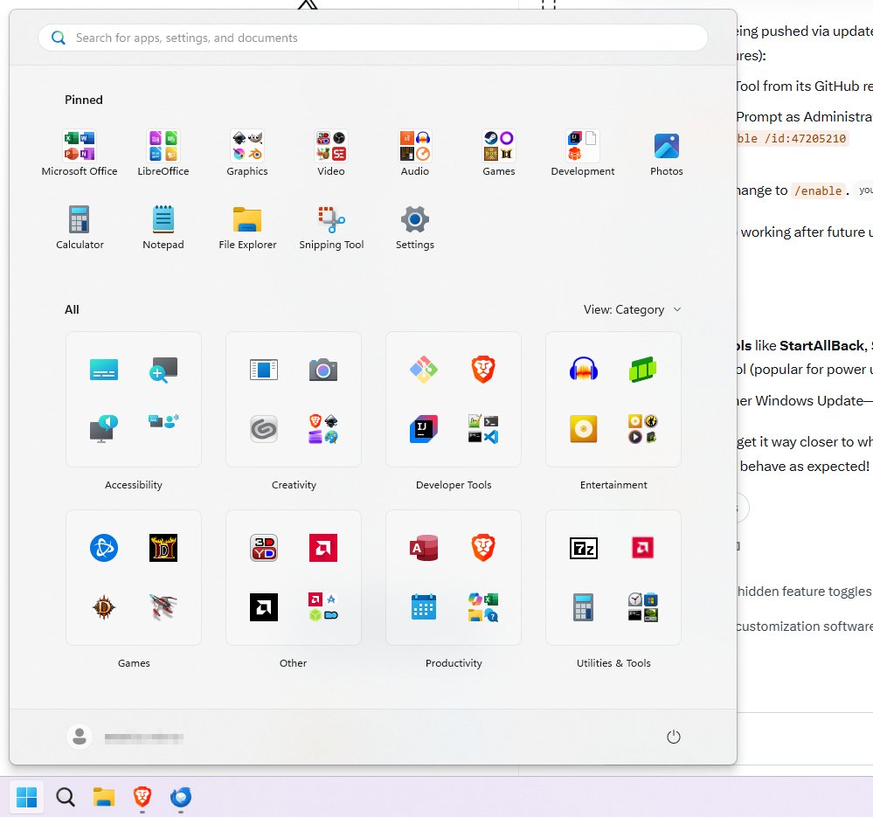Open the Graphics pinned folder
873x817 pixels.
coord(247,153)
